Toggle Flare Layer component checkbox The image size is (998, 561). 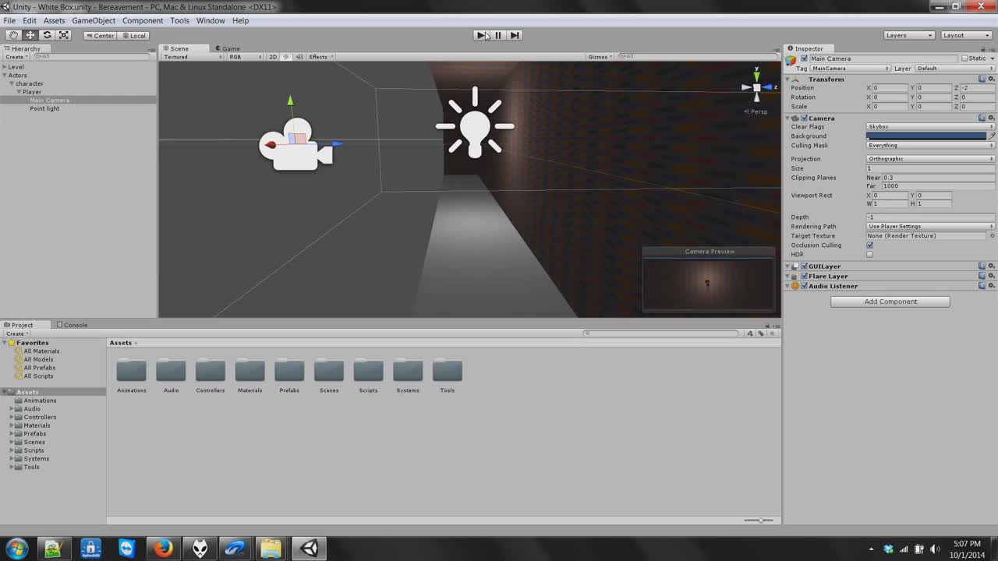[x=804, y=277]
